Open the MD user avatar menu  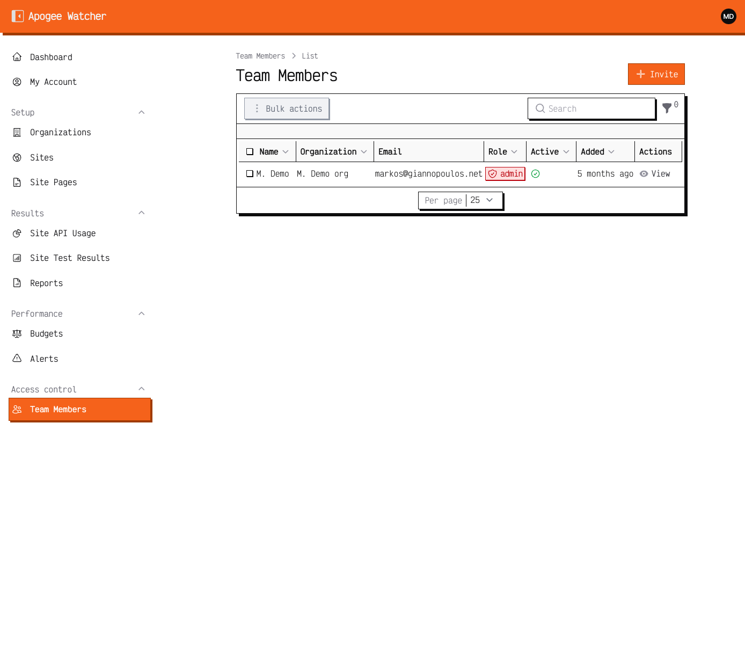point(728,16)
